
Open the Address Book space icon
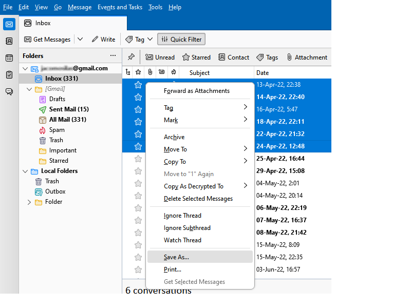click(9, 41)
